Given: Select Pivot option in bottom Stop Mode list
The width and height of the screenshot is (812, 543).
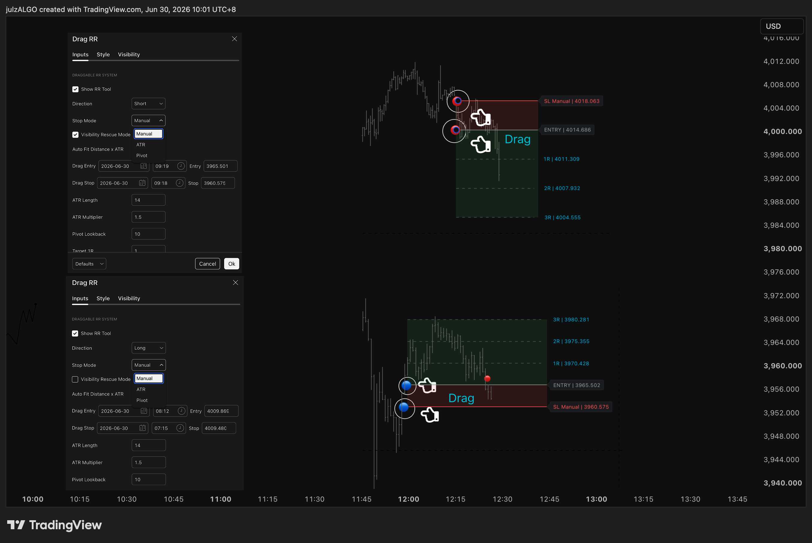Looking at the screenshot, I should 149,400.
